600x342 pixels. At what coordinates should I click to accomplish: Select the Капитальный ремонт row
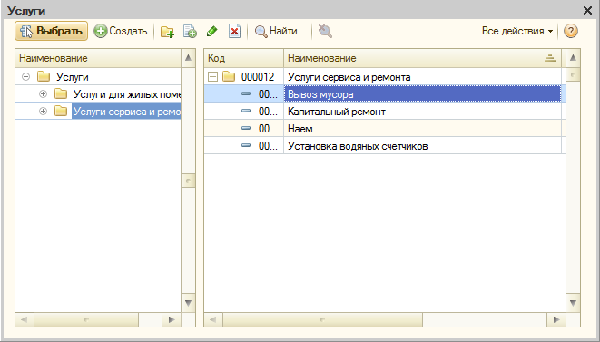[384, 112]
